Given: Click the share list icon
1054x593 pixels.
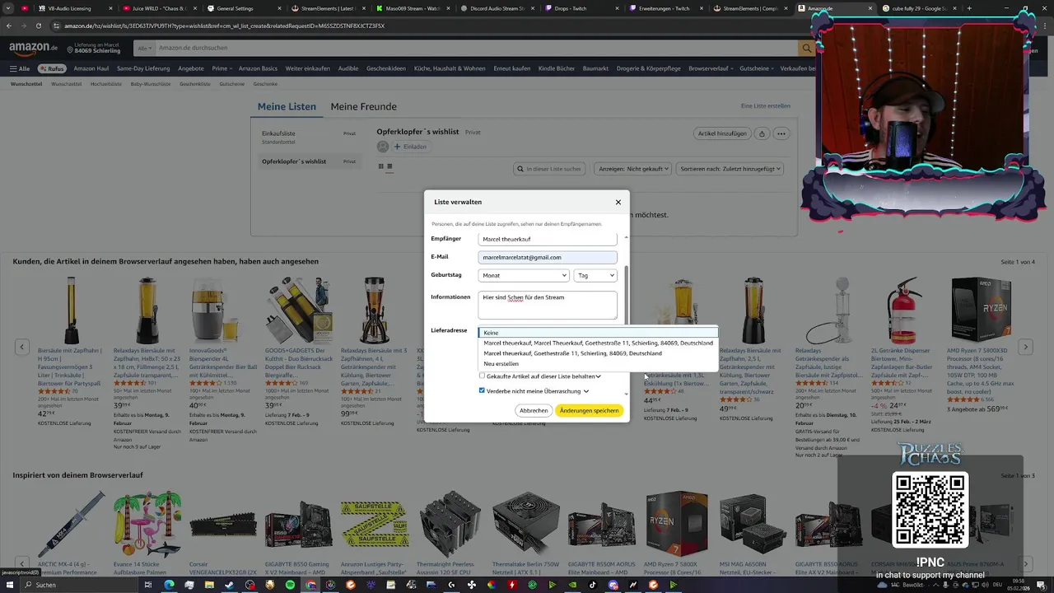Looking at the screenshot, I should point(762,133).
